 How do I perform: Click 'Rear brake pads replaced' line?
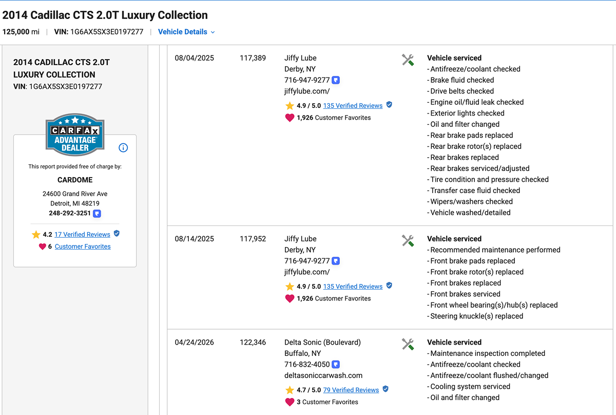point(470,136)
